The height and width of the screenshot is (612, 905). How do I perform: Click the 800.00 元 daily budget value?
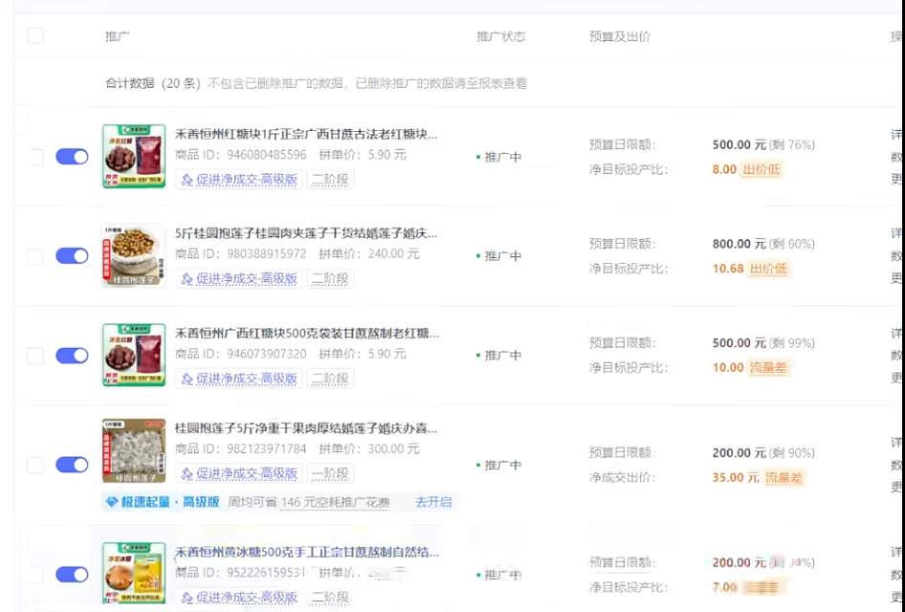click(739, 244)
